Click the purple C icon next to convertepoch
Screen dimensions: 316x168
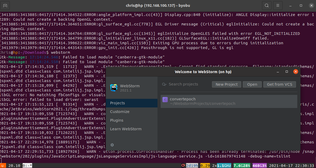[165, 99]
